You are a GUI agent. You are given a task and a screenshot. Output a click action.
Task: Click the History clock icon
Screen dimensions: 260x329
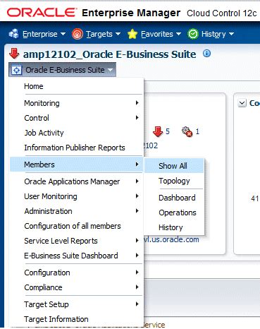pyautogui.click(x=193, y=35)
